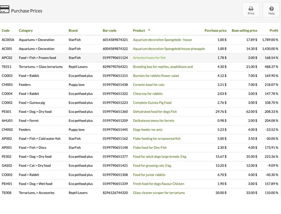The image size is (281, 214).
Task: Open Artemia frozen for fish product
Action: (x=149, y=58)
